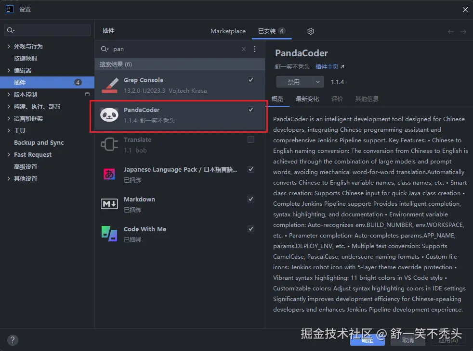Open the 其他信息 tab
Image resolution: width=473 pixels, height=351 pixels.
367,99
